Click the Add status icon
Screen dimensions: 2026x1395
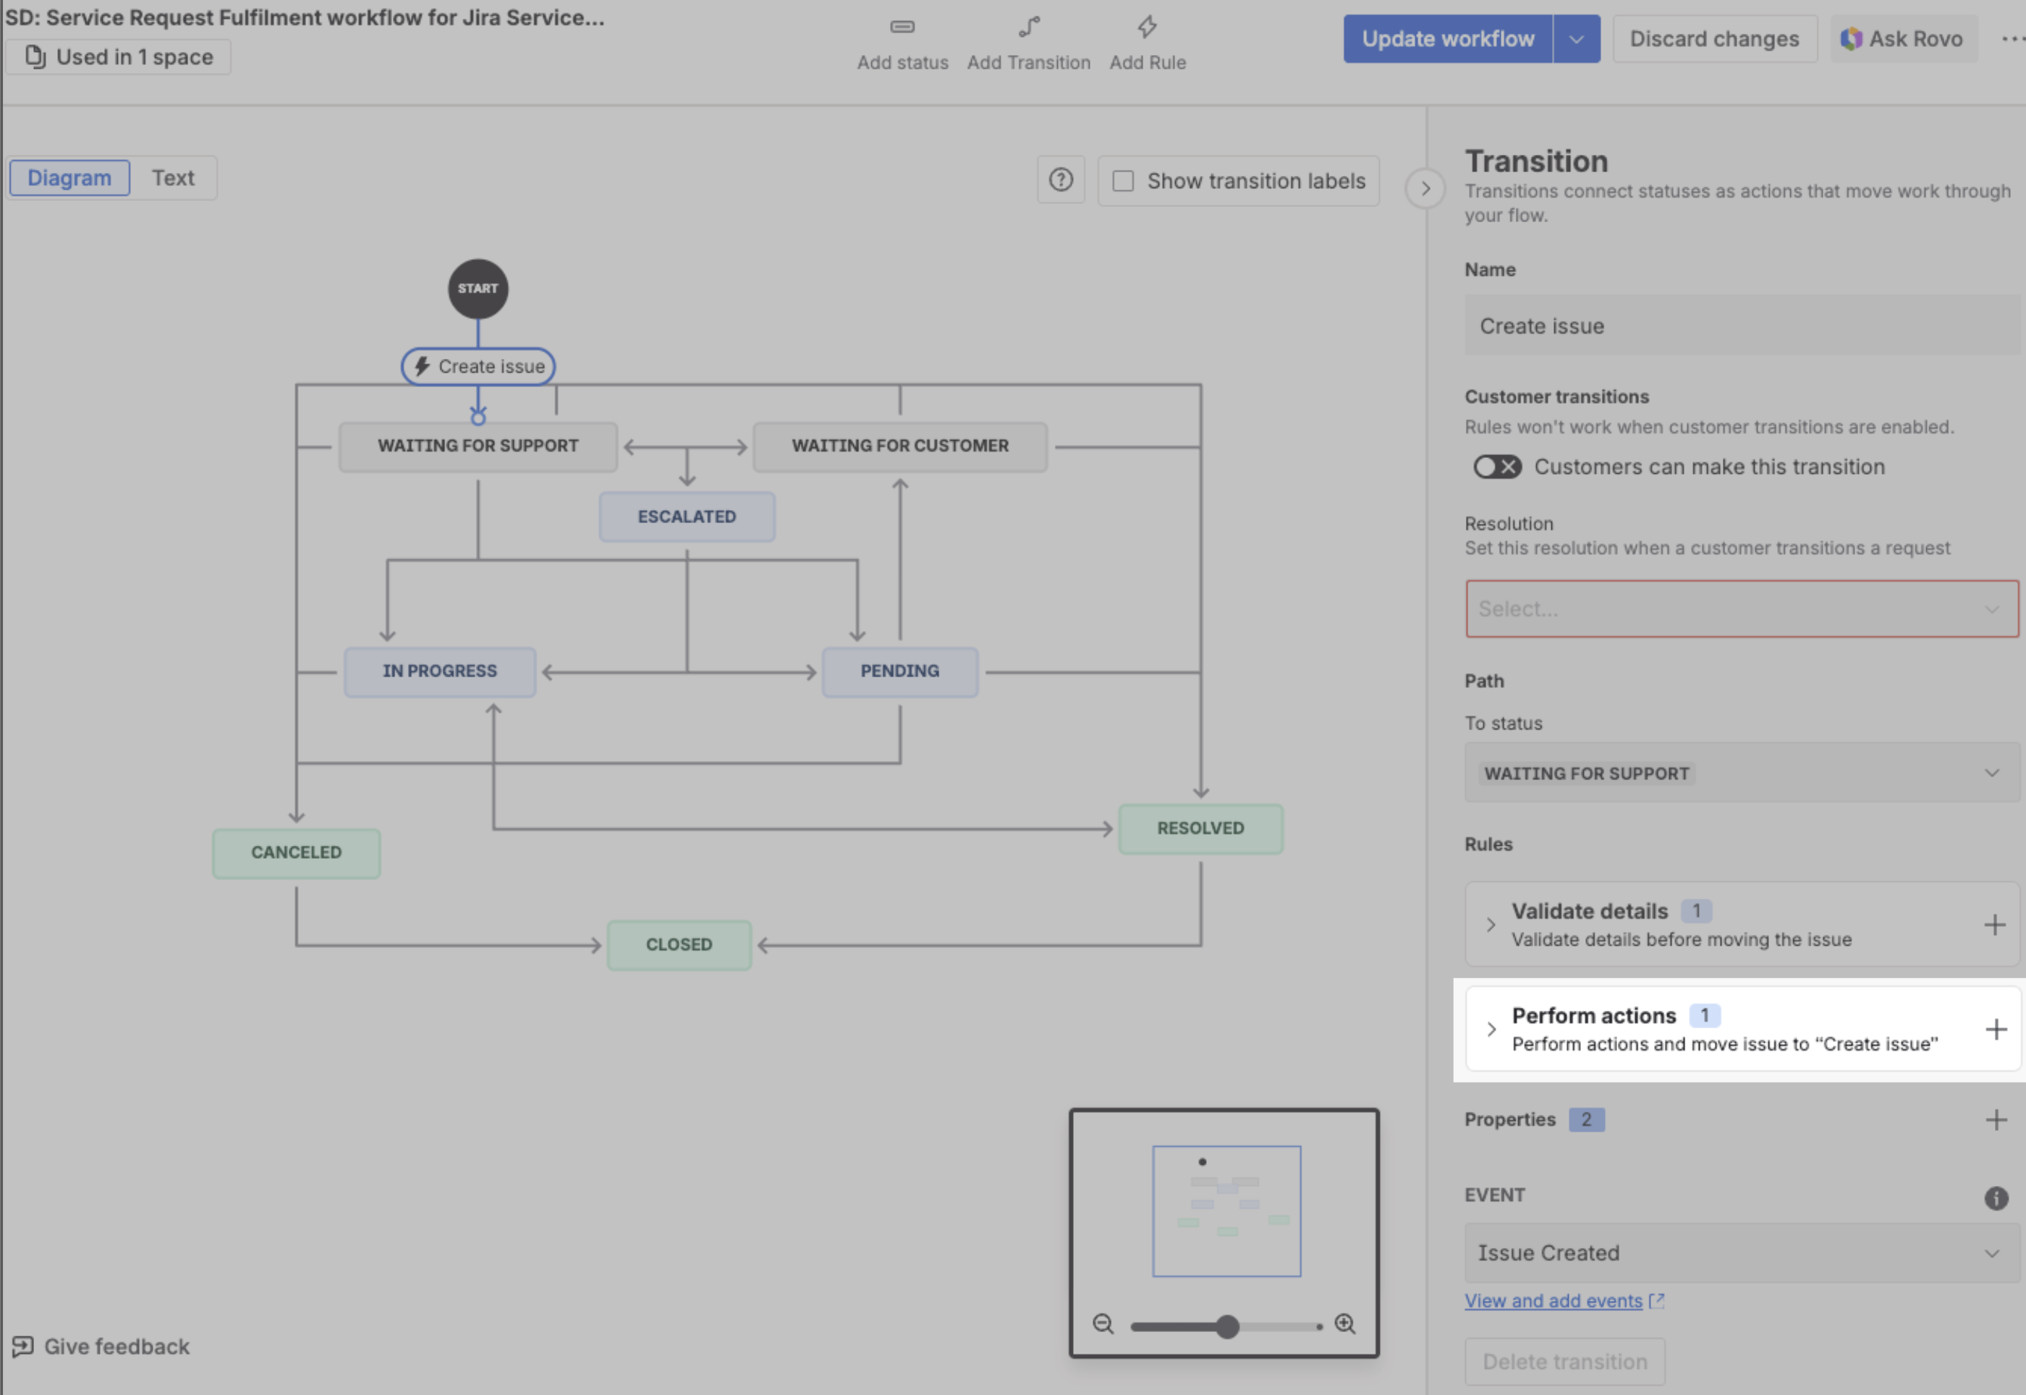[x=902, y=27]
